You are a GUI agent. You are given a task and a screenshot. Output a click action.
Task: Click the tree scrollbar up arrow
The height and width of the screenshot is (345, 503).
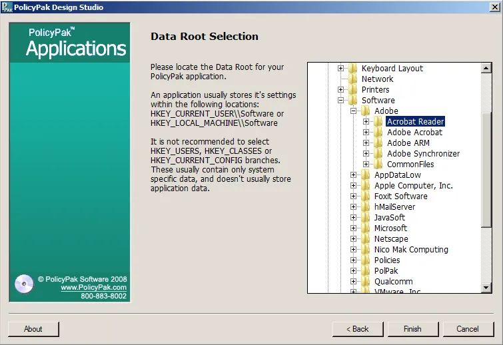point(486,68)
